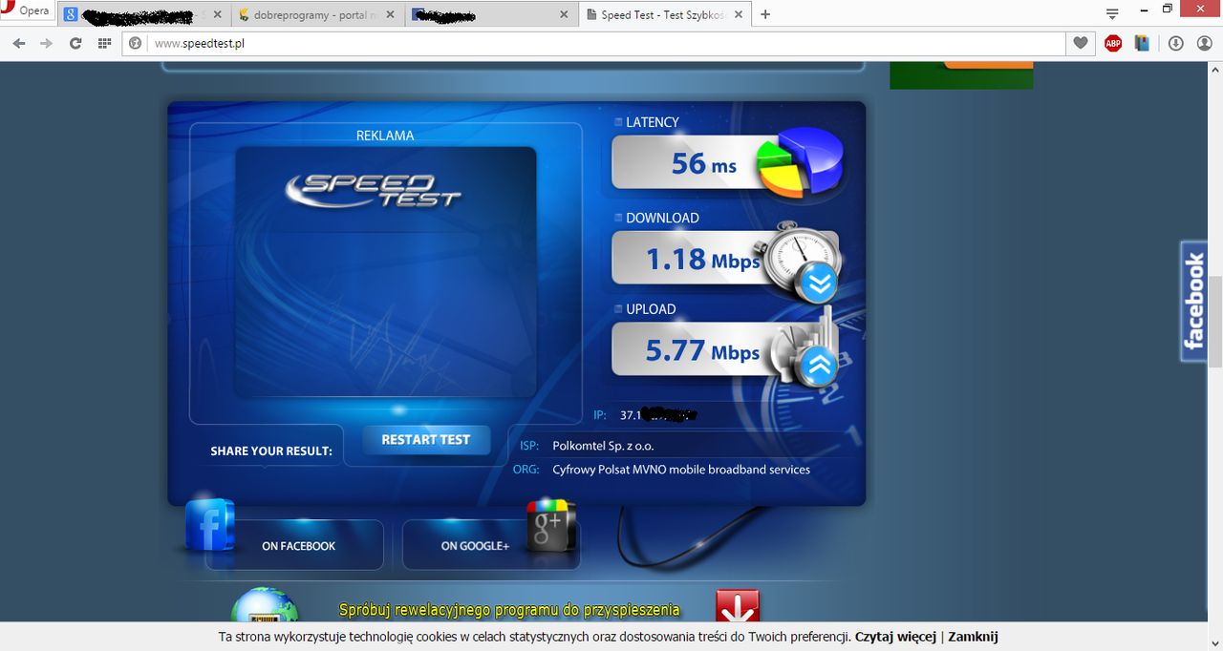This screenshot has height=651, width=1223.
Task: Click the 56 ms latency value
Action: tap(704, 163)
